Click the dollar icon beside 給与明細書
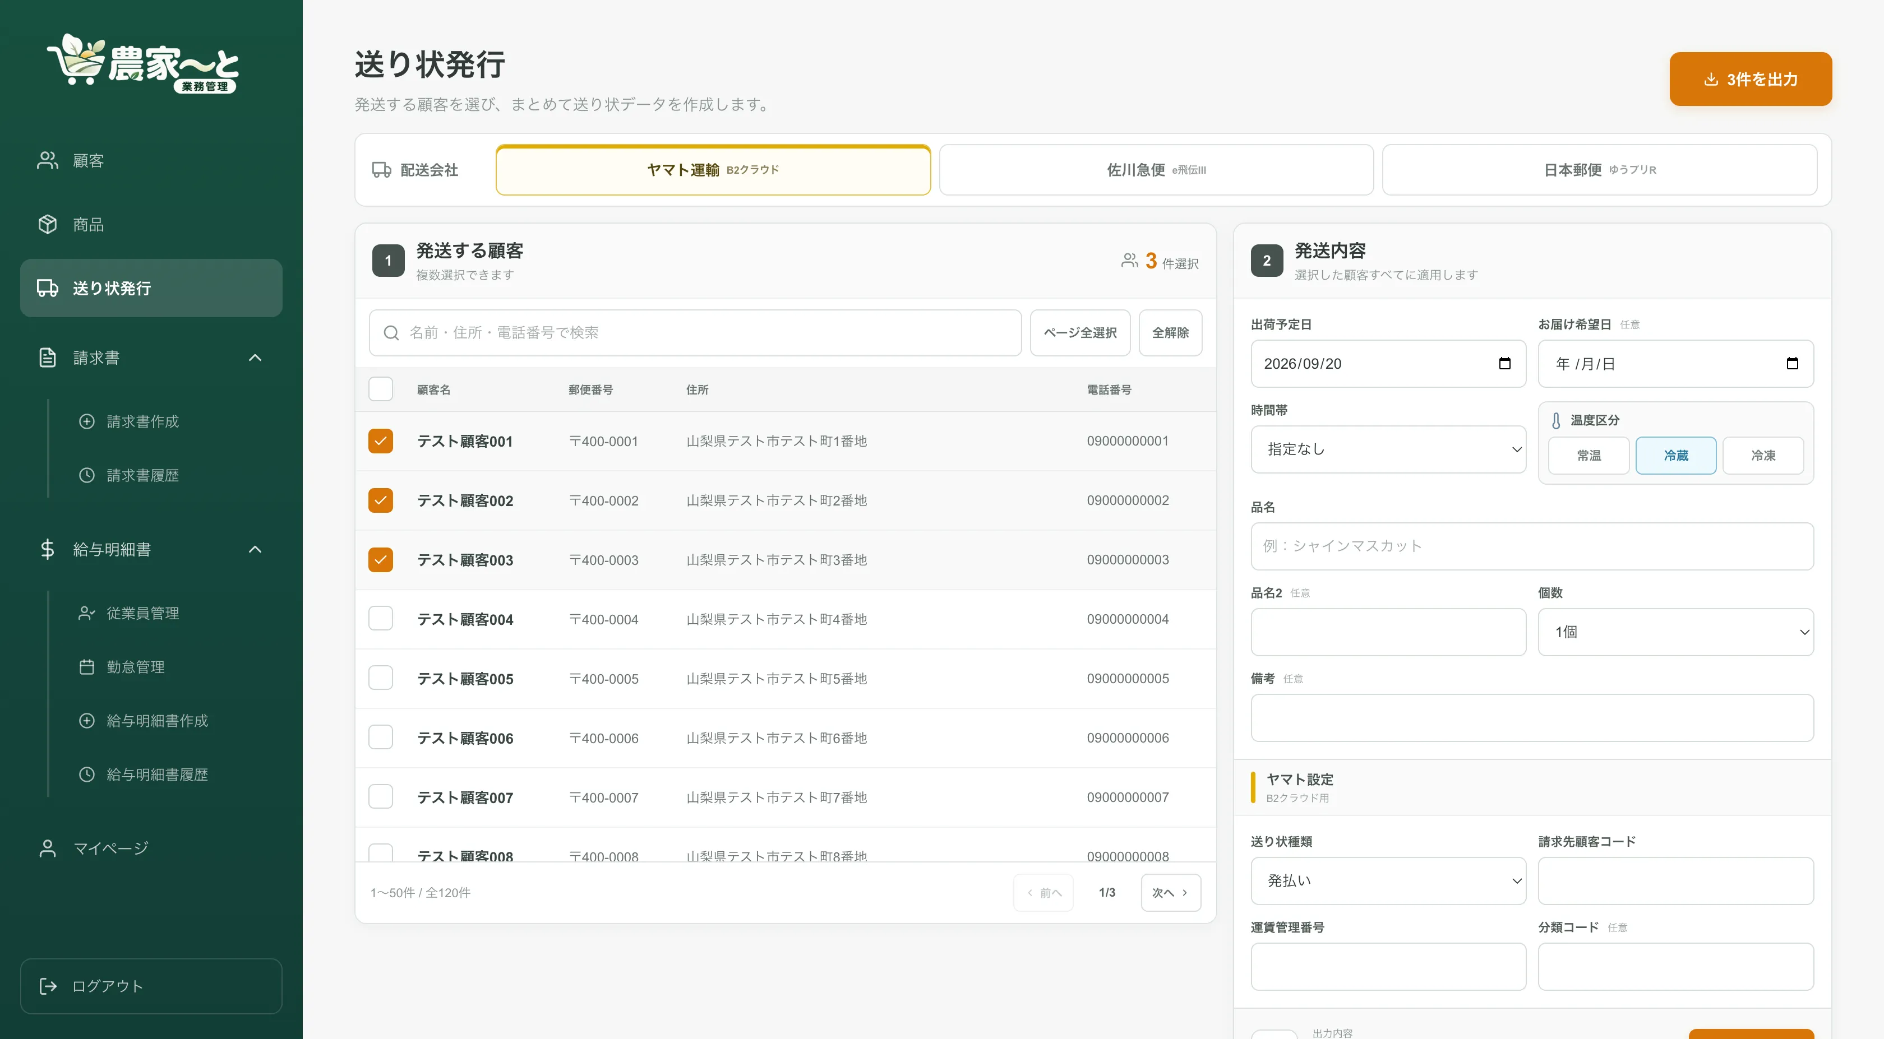The width and height of the screenshot is (1884, 1039). click(48, 549)
